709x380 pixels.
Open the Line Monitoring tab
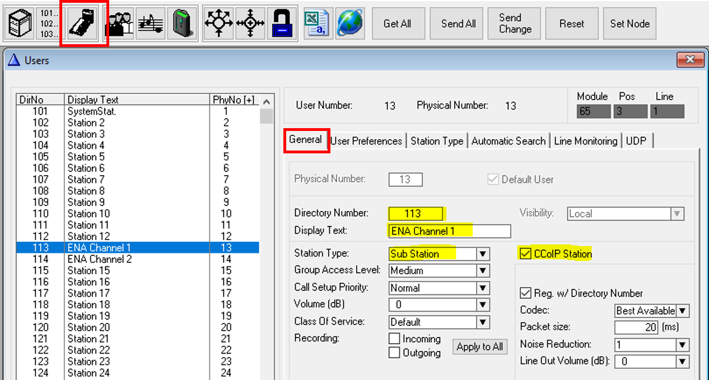(586, 141)
